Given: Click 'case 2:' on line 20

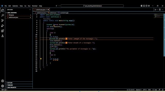Looking at the screenshot, I should click(x=53, y=55).
